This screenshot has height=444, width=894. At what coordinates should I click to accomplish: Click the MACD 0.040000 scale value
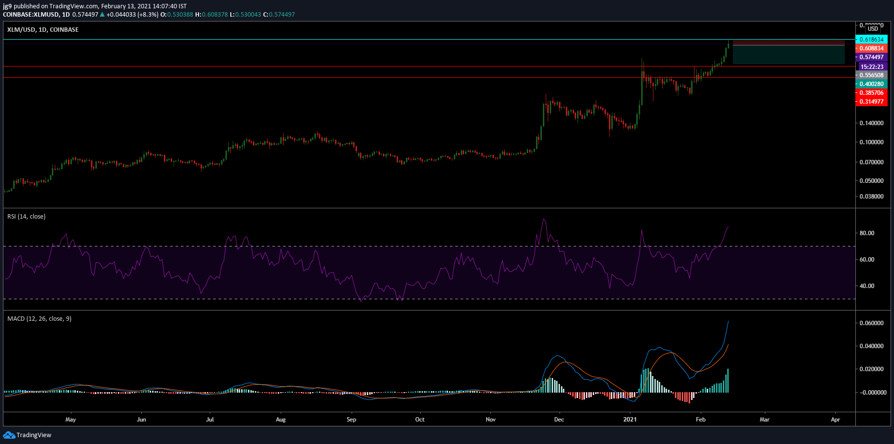coord(872,346)
